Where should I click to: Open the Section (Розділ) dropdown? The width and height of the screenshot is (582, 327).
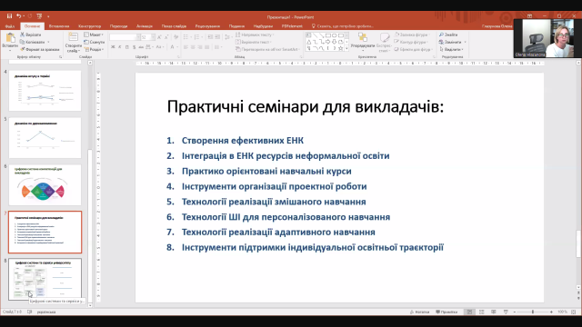(94, 49)
